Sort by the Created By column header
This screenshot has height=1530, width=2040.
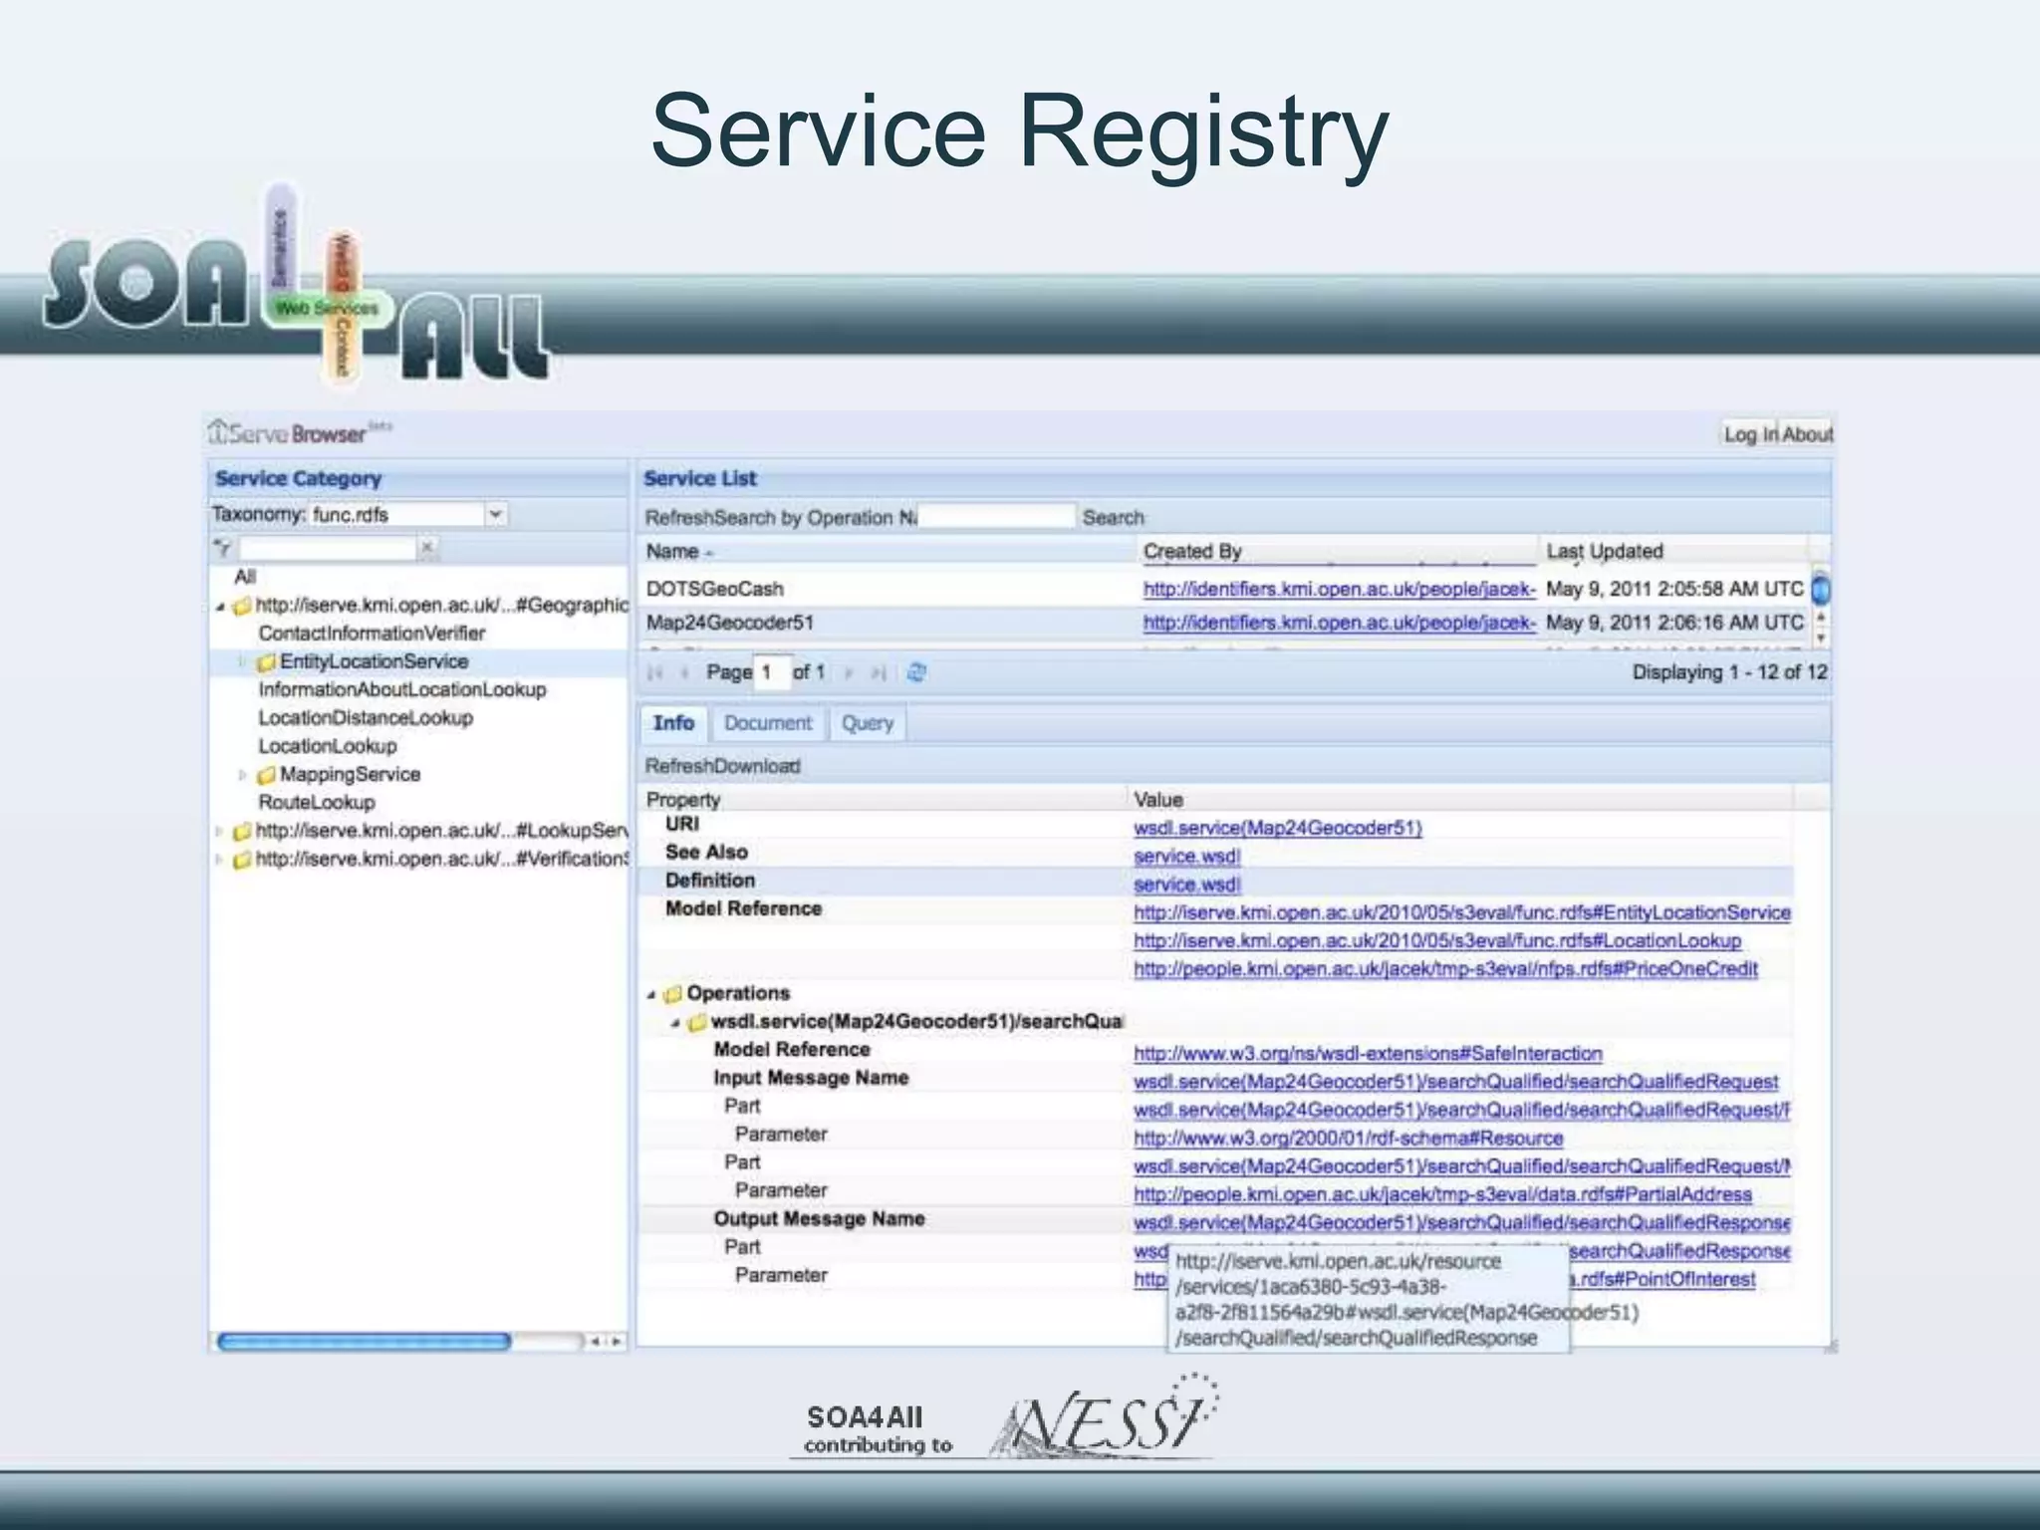1339,551
